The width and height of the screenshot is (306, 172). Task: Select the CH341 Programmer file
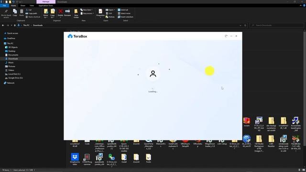(x=87, y=159)
